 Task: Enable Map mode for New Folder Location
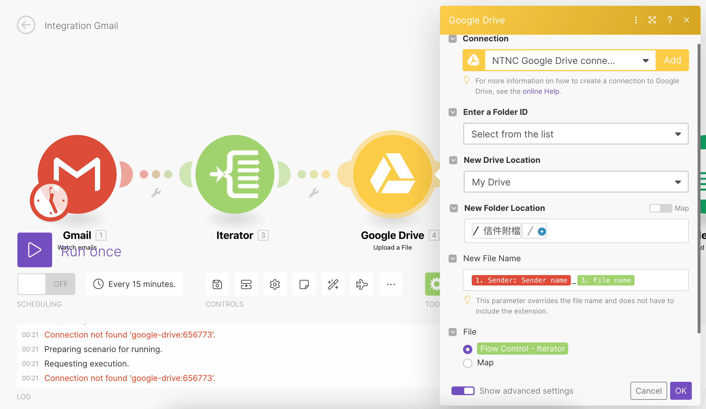[661, 208]
